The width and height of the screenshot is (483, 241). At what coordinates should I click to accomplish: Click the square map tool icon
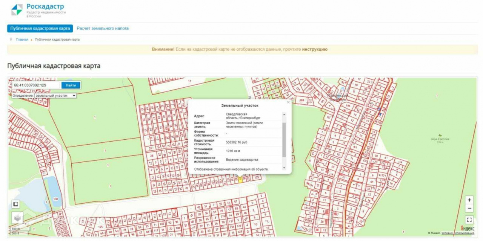tap(15, 204)
